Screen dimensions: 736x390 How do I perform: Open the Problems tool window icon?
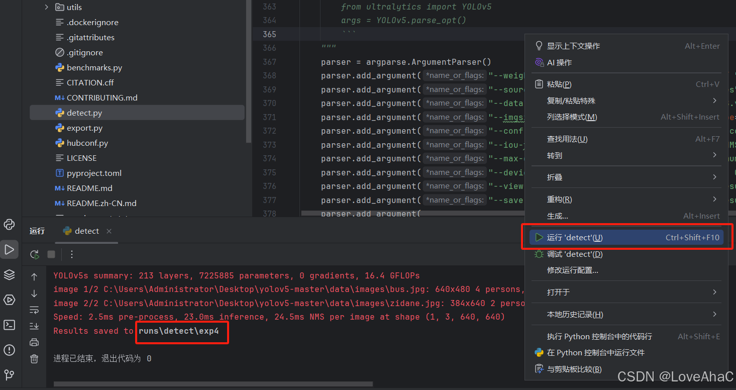9,350
